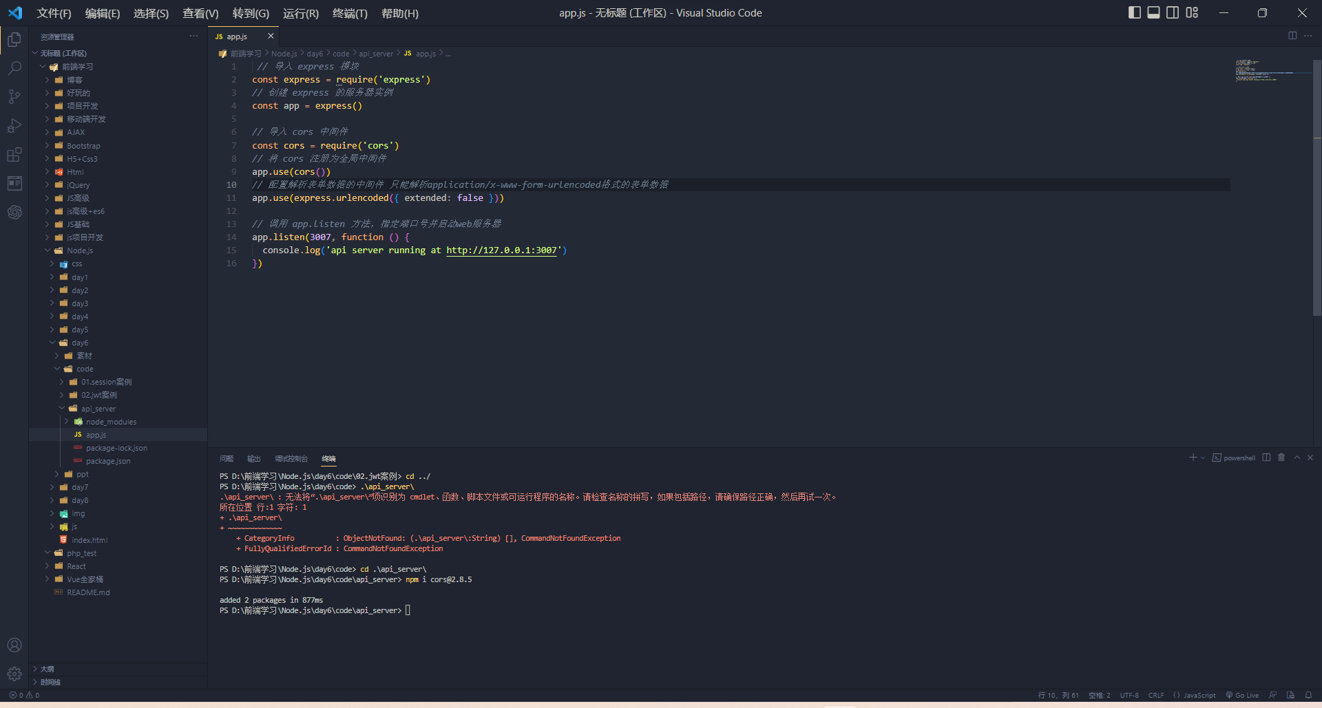The width and height of the screenshot is (1322, 708).
Task: Toggle bottom panel visibility
Action: pyautogui.click(x=1154, y=12)
